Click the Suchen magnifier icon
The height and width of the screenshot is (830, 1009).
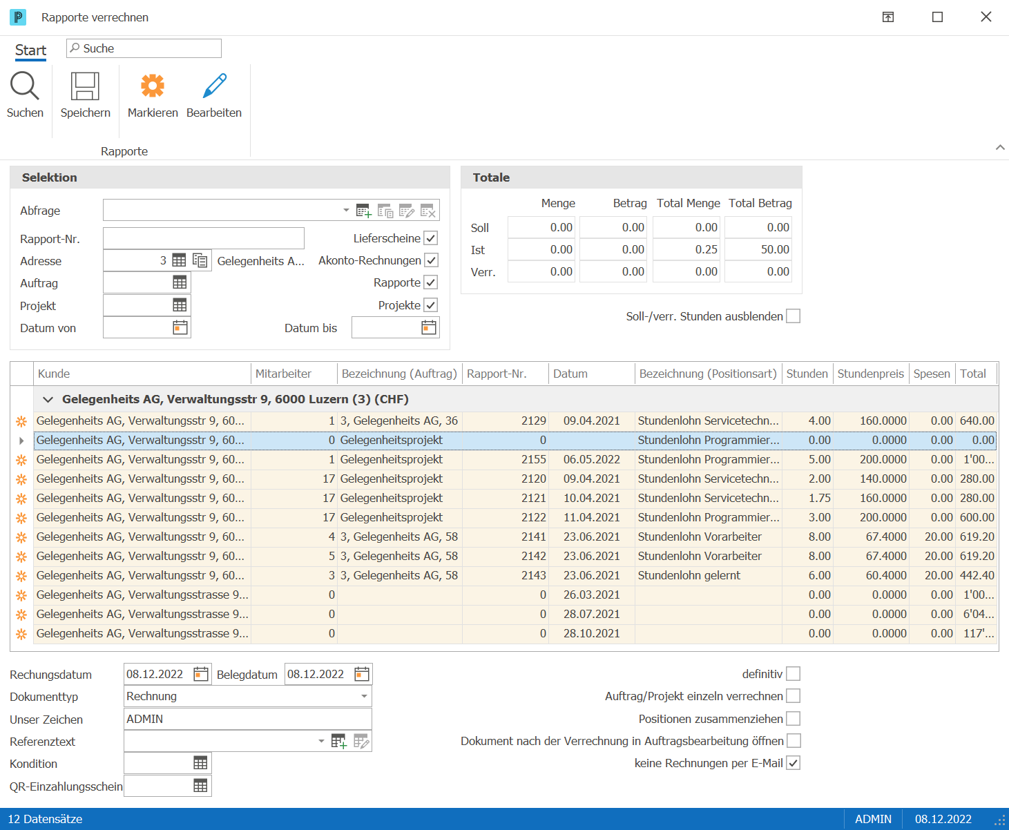point(25,86)
